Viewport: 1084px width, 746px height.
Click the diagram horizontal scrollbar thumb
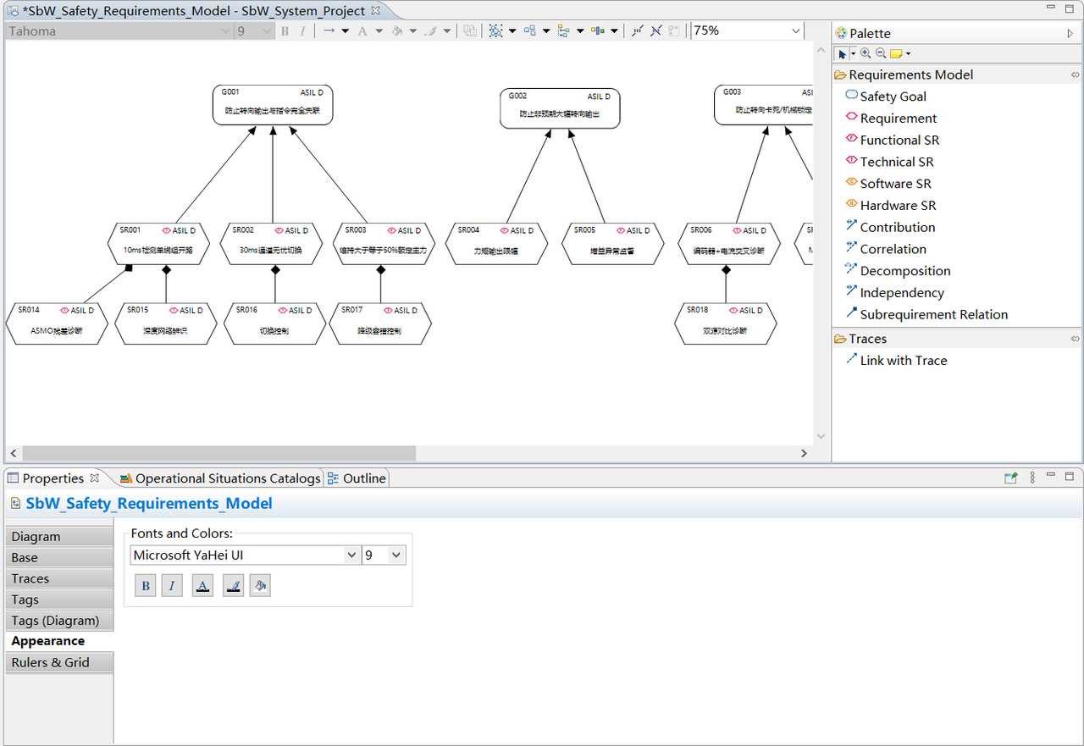pos(219,453)
